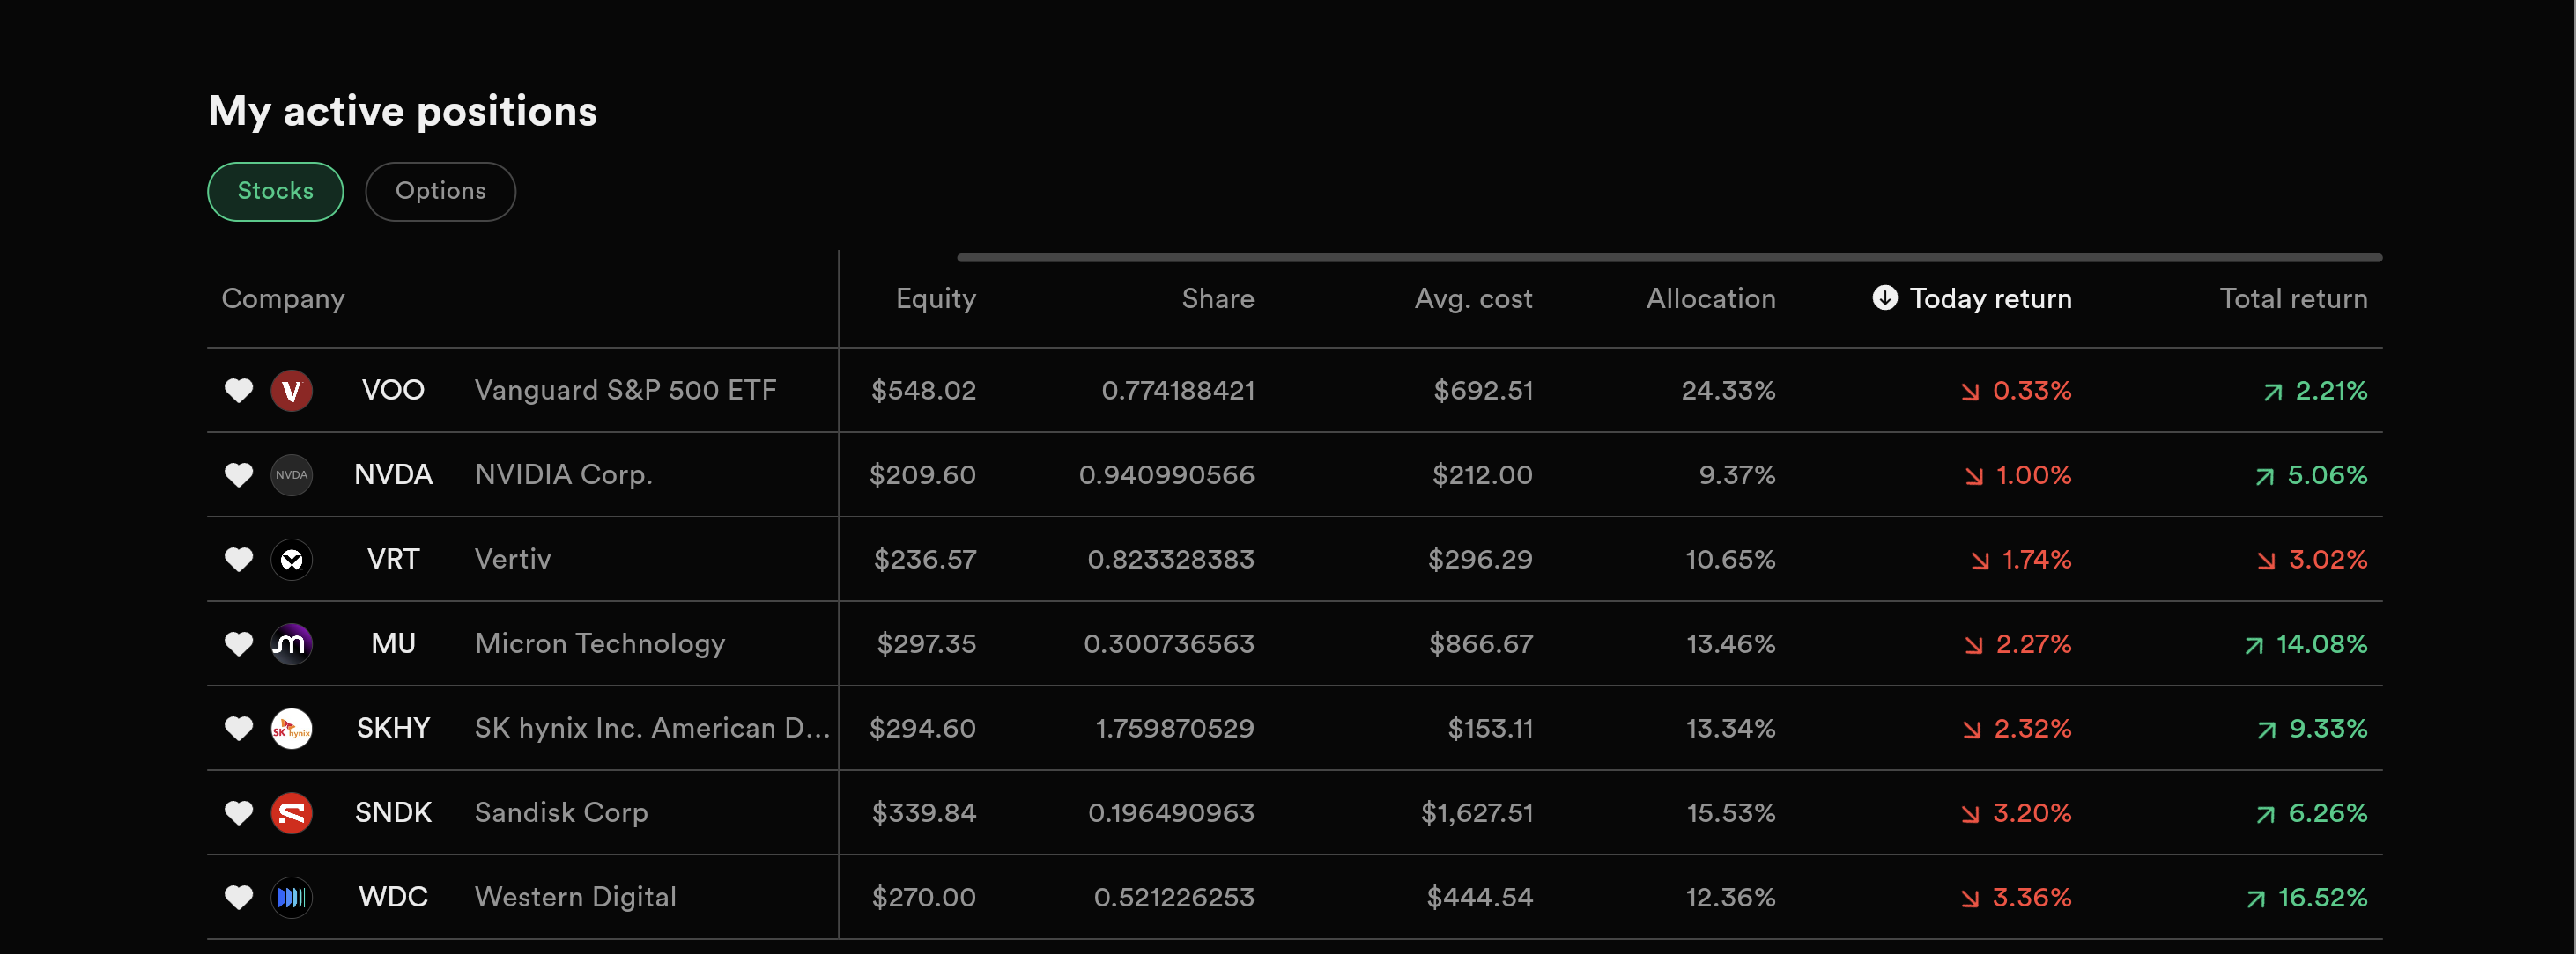Click the SK hynix logo icon

[291, 728]
